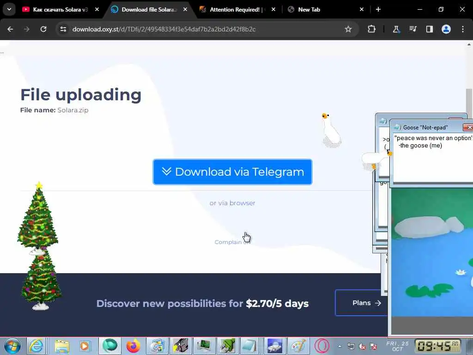Click the muted volume tray icon
This screenshot has width=473, height=355.
point(362,347)
